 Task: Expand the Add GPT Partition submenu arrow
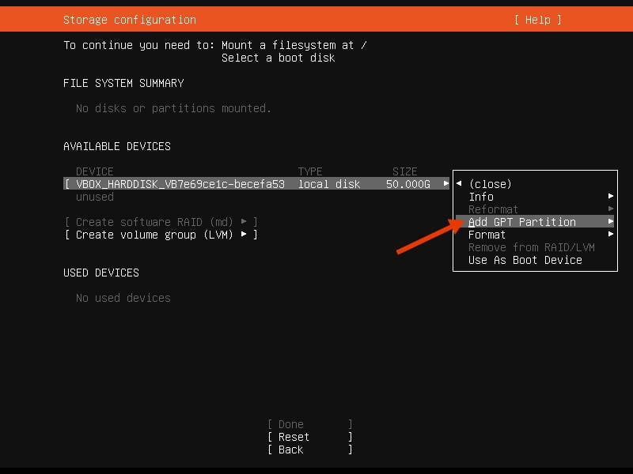click(x=611, y=222)
